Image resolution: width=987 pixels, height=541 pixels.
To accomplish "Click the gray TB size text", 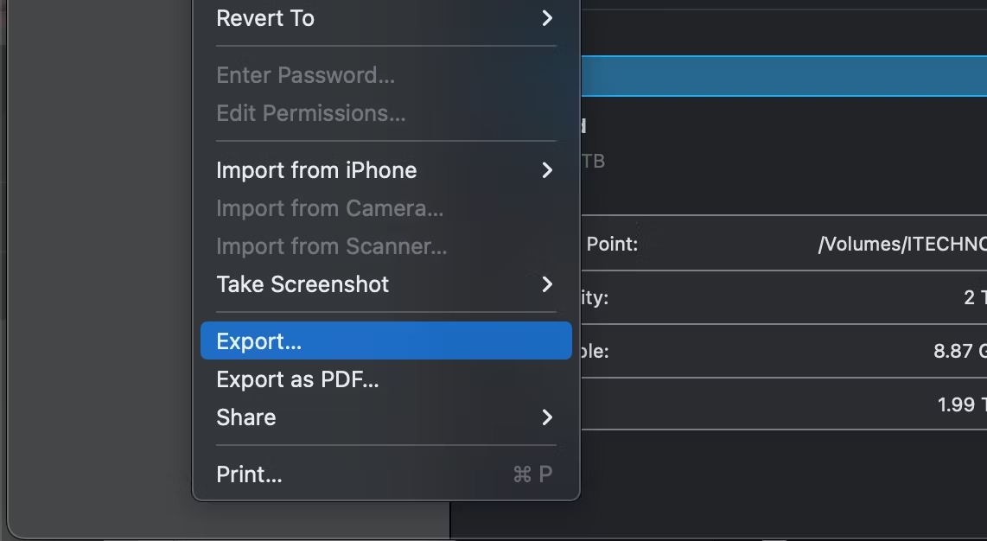I will click(593, 162).
